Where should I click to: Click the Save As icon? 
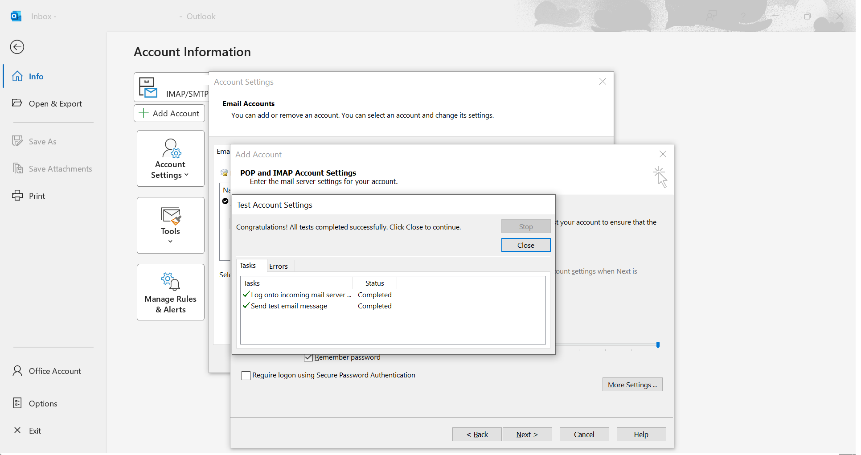tap(17, 141)
